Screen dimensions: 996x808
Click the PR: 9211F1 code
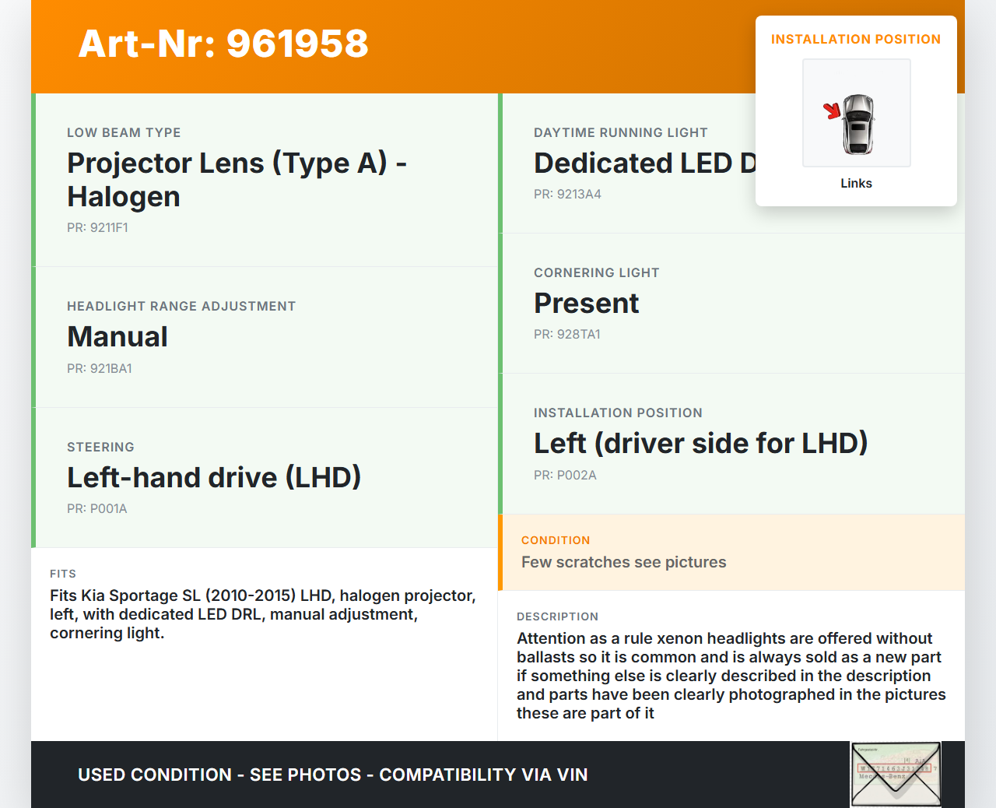pyautogui.click(x=97, y=228)
